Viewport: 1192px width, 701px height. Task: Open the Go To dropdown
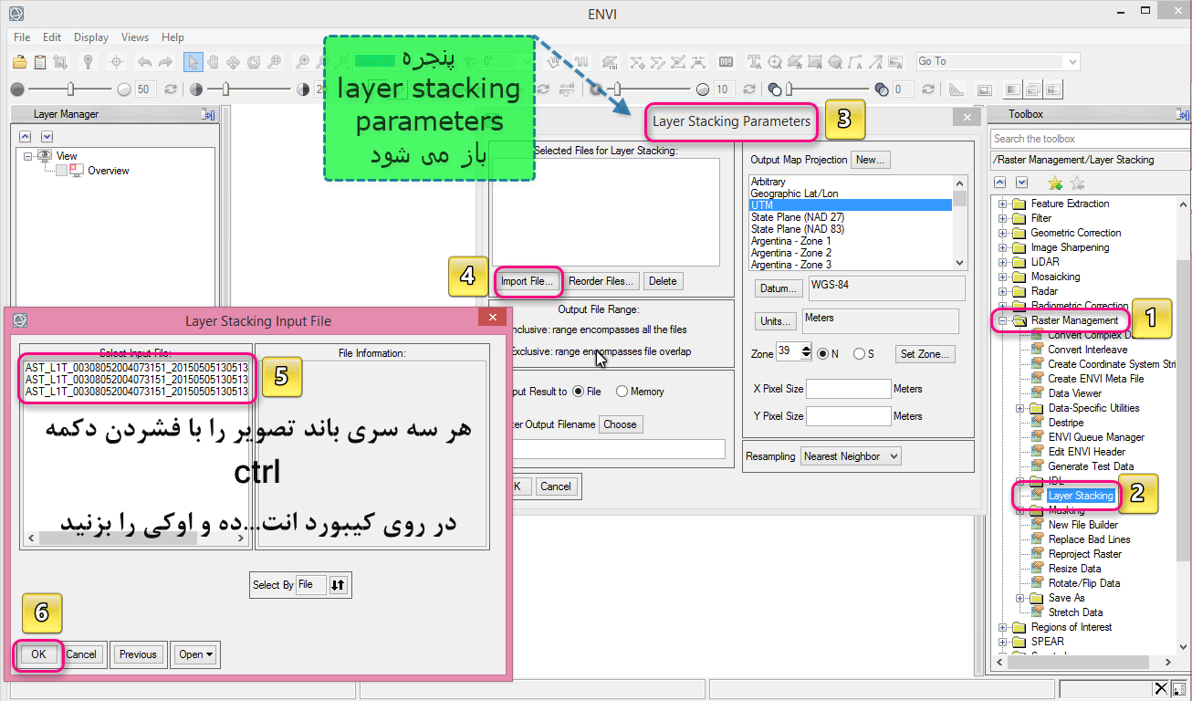click(x=1072, y=62)
